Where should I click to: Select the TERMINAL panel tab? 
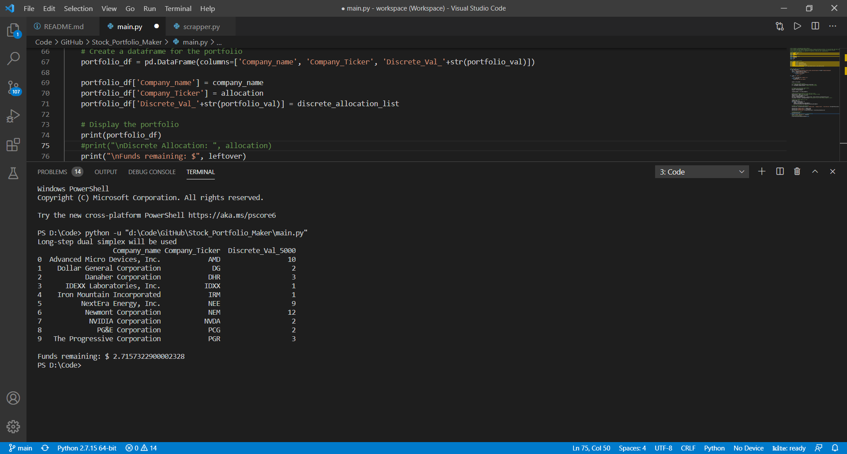(x=200, y=172)
